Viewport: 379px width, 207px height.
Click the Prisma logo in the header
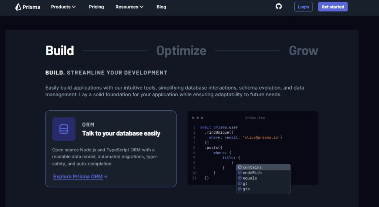27,7
